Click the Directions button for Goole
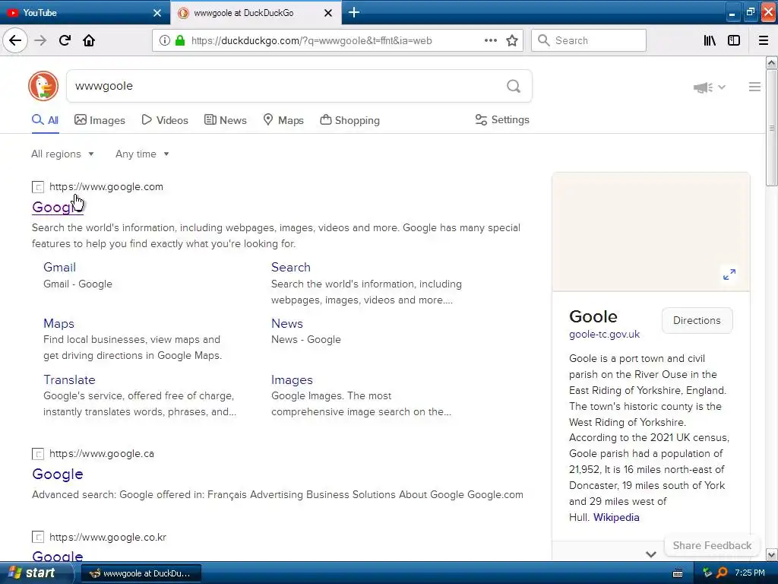 [x=697, y=320]
